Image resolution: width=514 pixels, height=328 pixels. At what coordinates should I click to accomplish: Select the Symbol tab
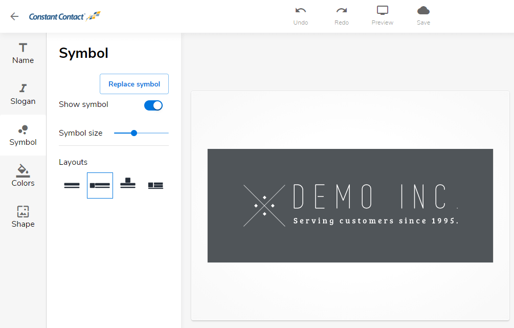[x=23, y=136]
